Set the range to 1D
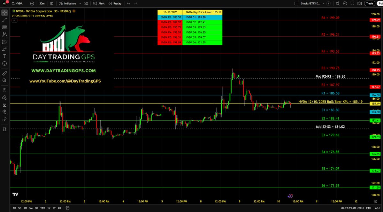383x212 pixels. click(x=14, y=208)
